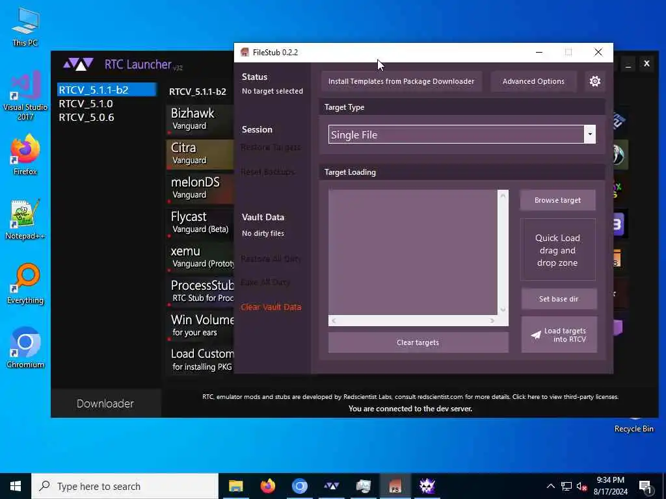This screenshot has height=499, width=666.
Task: Click the RTC Launcher logo
Action: point(78,64)
